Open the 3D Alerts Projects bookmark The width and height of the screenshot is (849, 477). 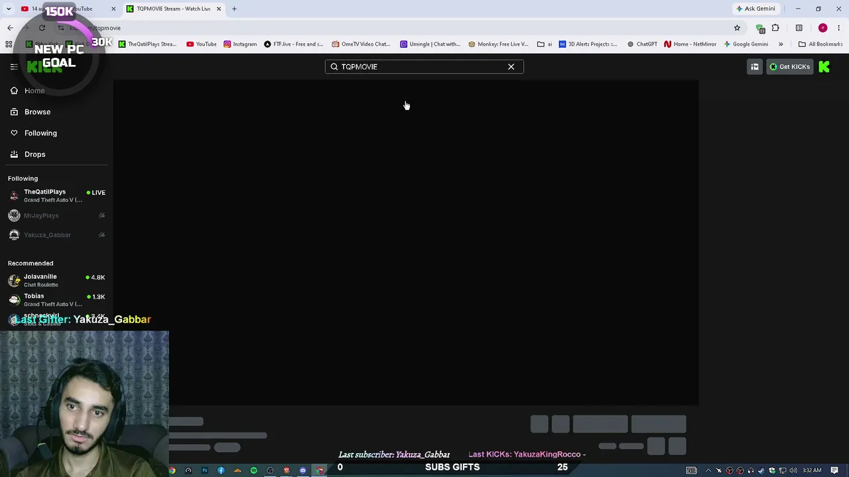588,44
